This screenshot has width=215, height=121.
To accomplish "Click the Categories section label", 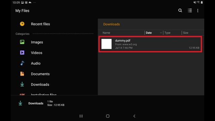I will (23, 34).
